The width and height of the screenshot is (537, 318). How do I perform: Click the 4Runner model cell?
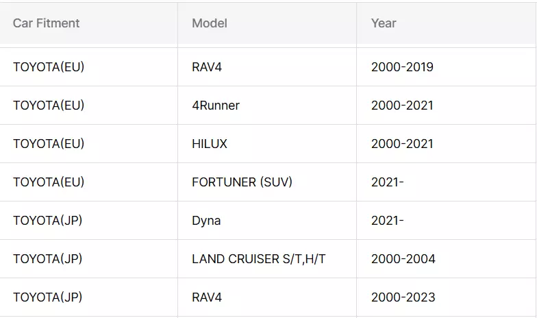(216, 106)
